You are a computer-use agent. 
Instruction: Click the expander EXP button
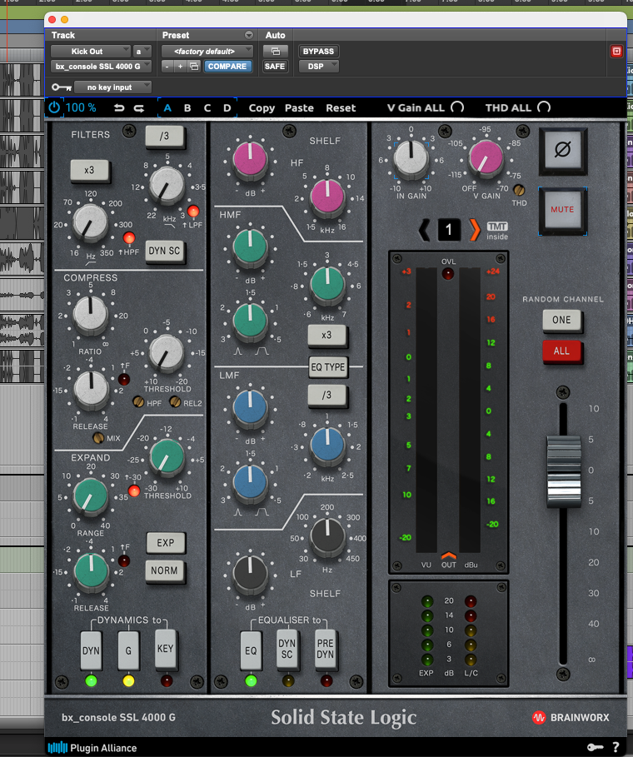point(165,543)
